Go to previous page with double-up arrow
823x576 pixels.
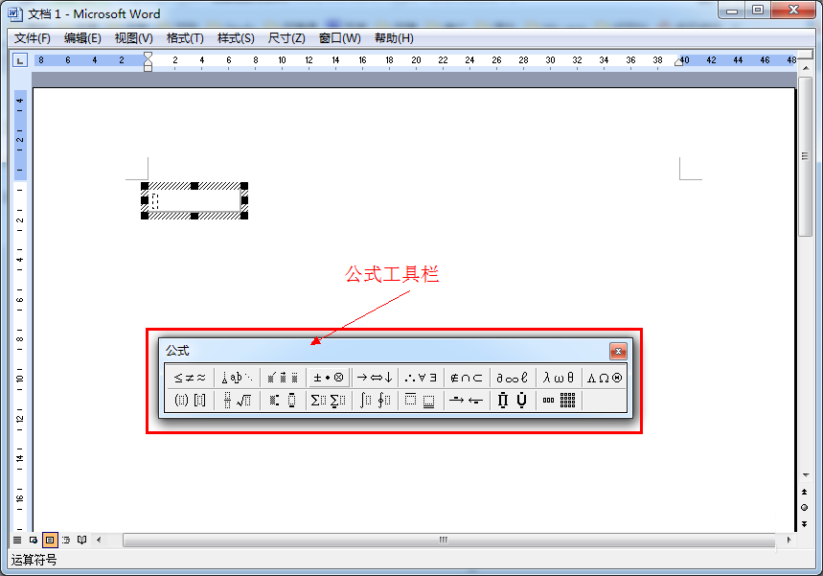point(805,492)
